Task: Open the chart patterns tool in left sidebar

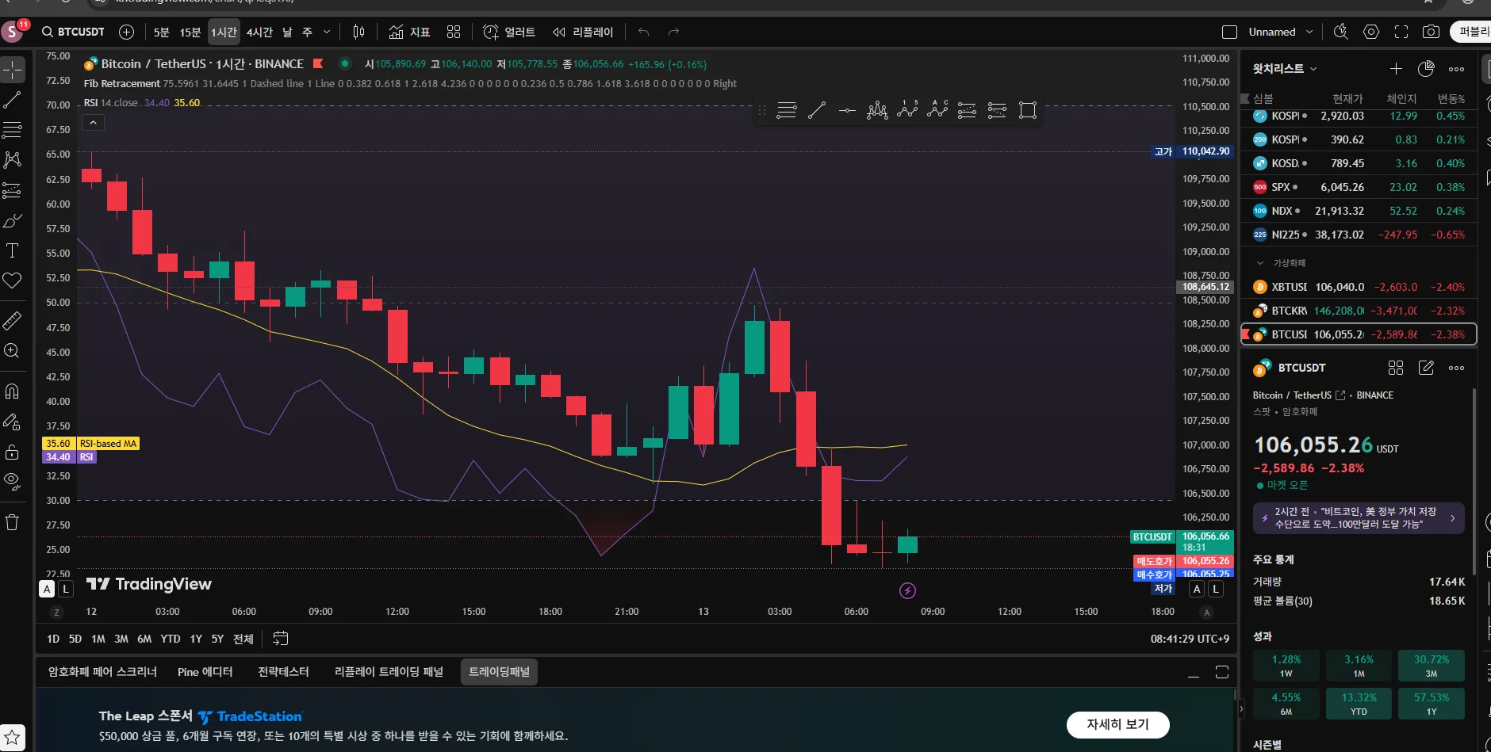Action: pos(13,159)
